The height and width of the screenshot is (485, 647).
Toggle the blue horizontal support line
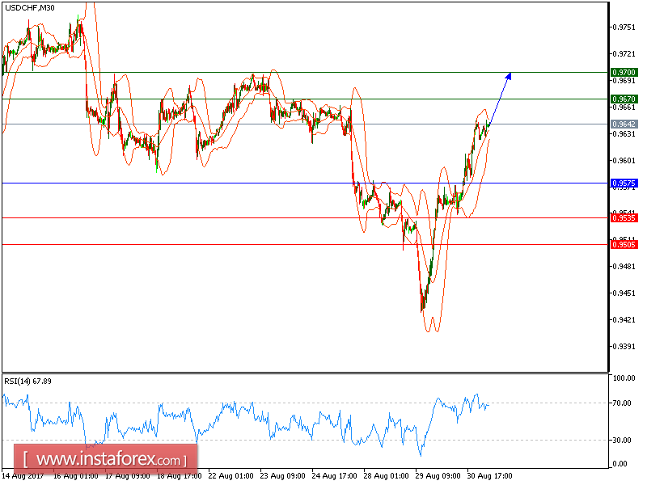(243, 184)
